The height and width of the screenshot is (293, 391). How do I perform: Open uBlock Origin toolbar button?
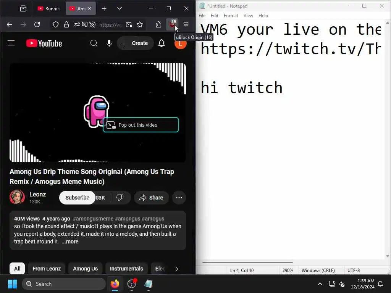coord(172,24)
